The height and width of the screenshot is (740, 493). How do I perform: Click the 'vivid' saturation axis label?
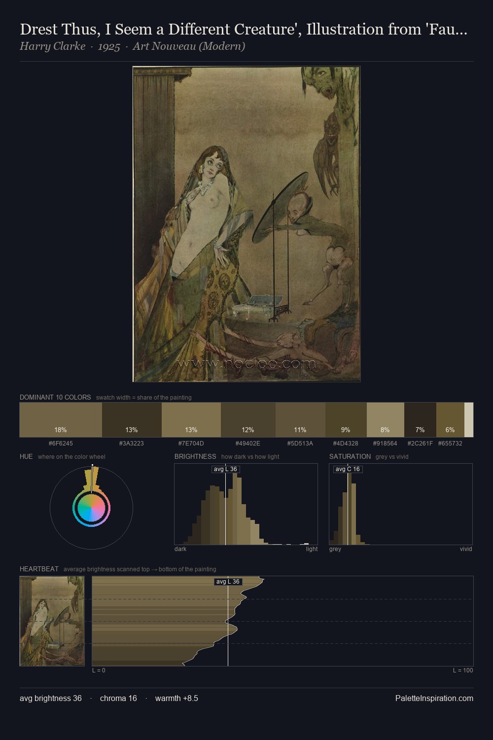pos(466,549)
